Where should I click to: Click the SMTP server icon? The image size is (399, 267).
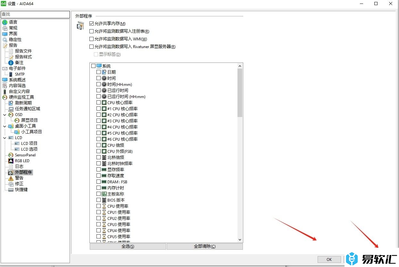tap(11, 74)
